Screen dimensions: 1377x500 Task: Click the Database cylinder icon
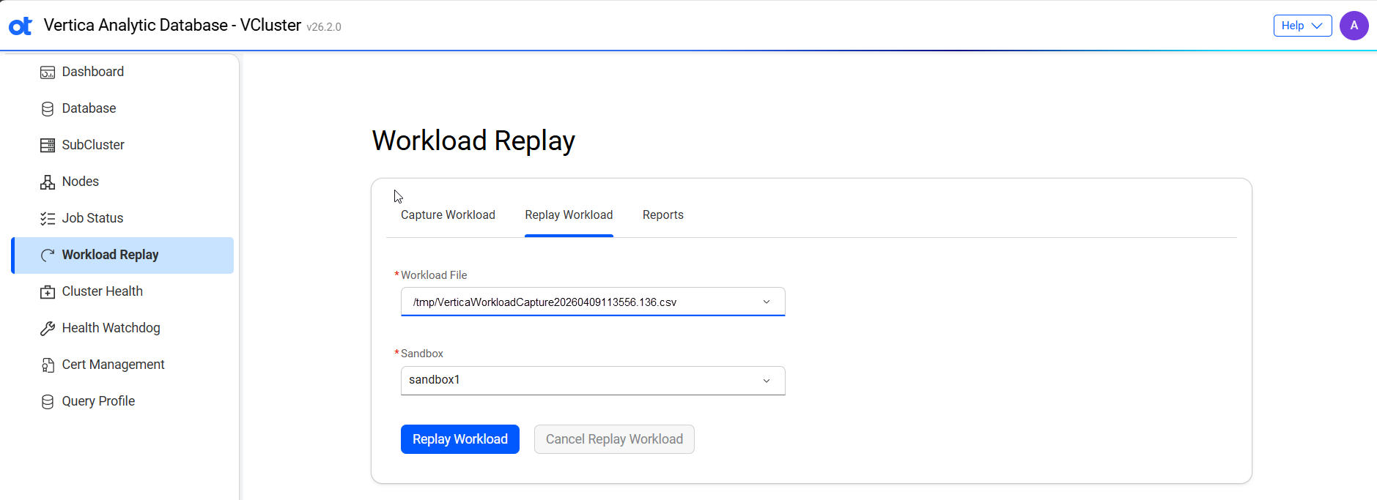click(48, 109)
